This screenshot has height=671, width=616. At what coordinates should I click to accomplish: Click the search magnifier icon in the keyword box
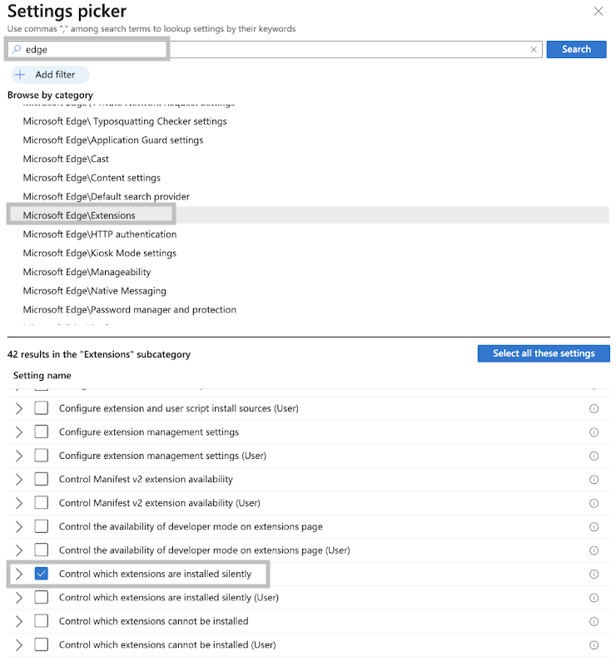16,49
